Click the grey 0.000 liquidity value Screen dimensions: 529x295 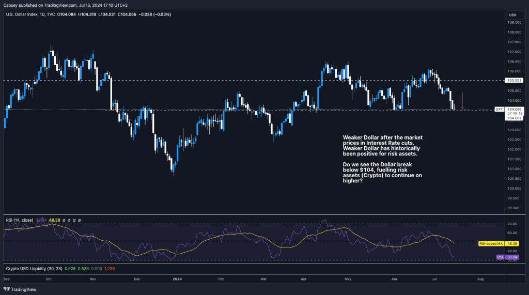point(97,269)
